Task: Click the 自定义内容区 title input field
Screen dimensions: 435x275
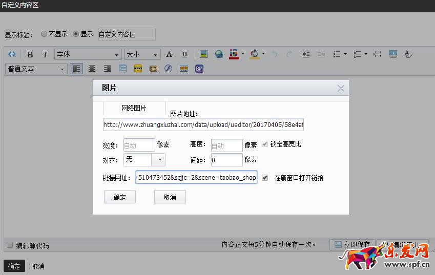Action: [x=127, y=34]
